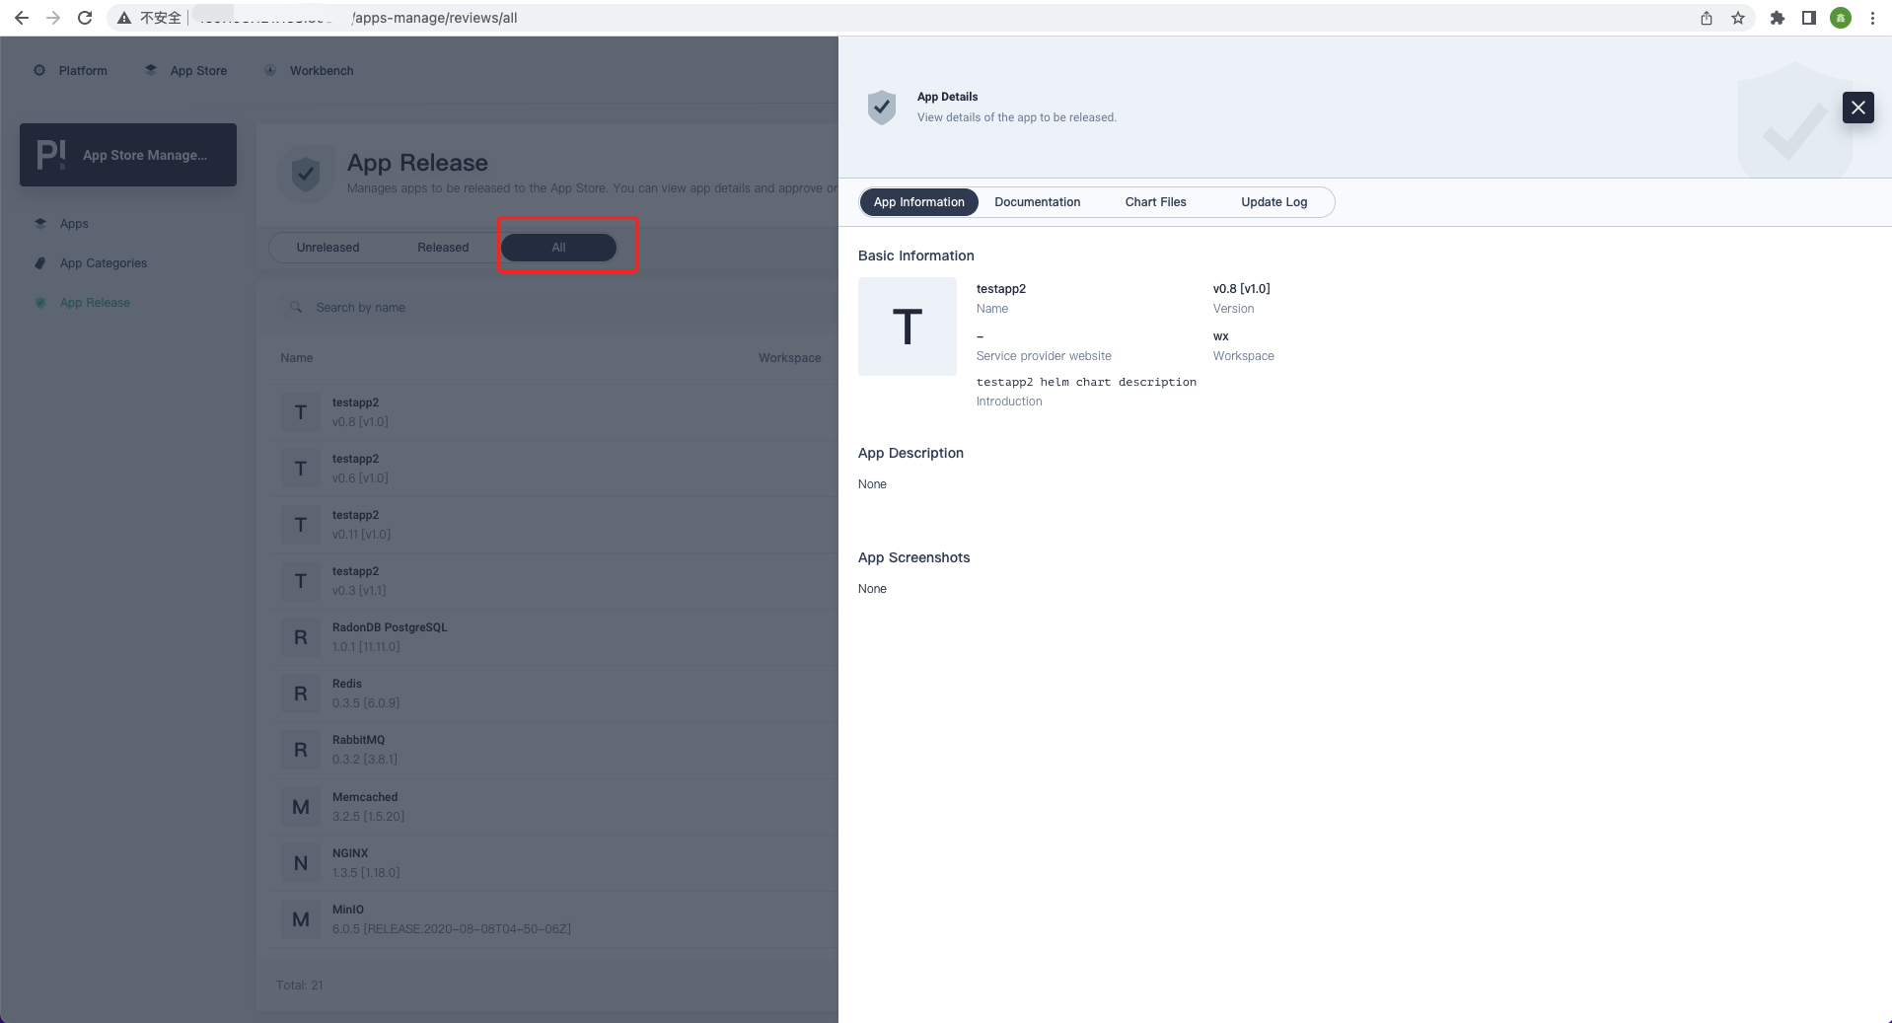Click the Workspace column header

click(789, 358)
